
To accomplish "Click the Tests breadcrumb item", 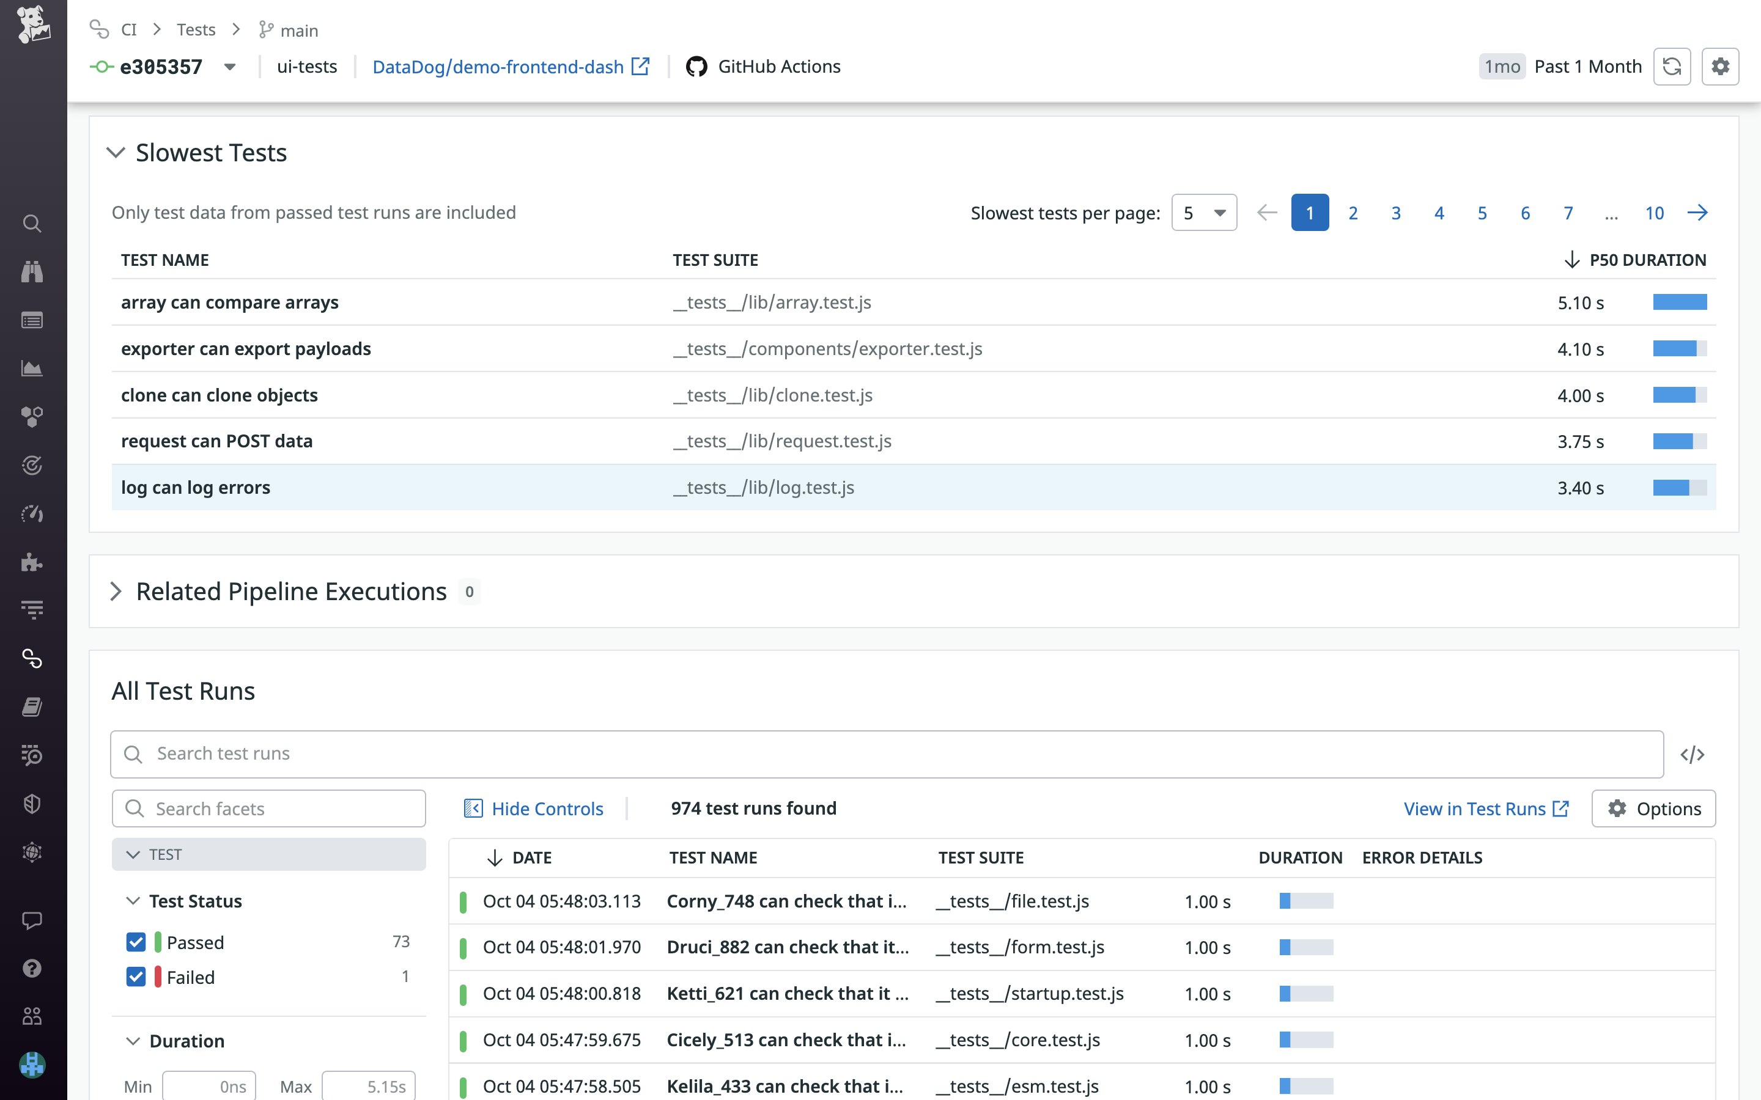I will 196,30.
